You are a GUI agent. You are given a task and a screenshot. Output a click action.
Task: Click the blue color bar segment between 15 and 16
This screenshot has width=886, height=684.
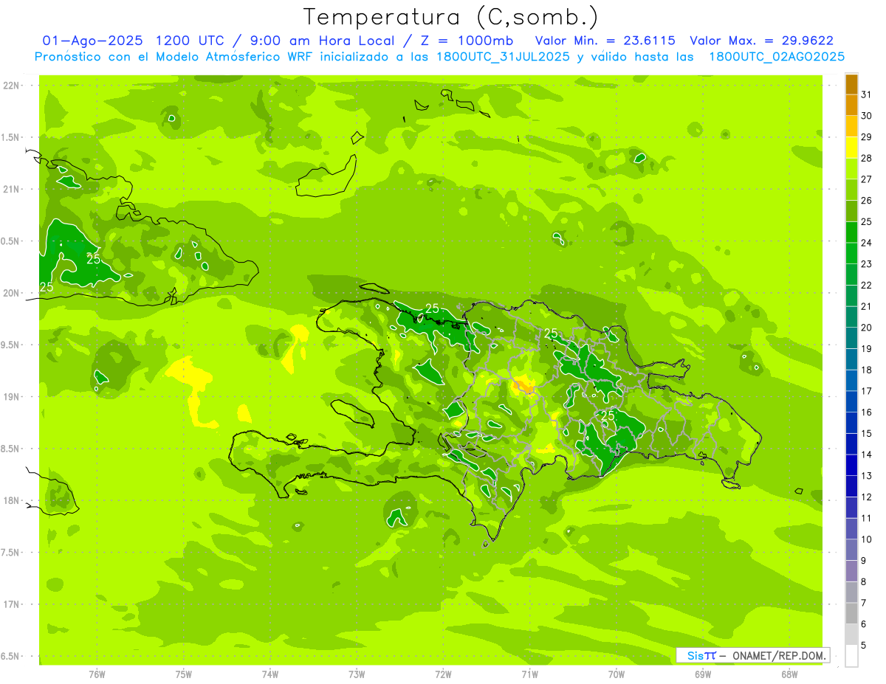[x=851, y=423]
